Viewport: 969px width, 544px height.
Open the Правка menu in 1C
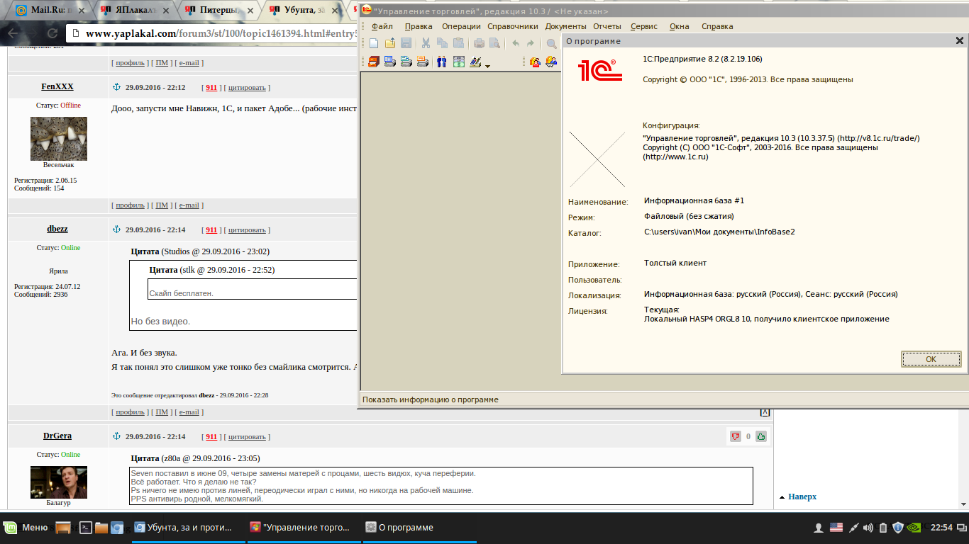pyautogui.click(x=419, y=26)
